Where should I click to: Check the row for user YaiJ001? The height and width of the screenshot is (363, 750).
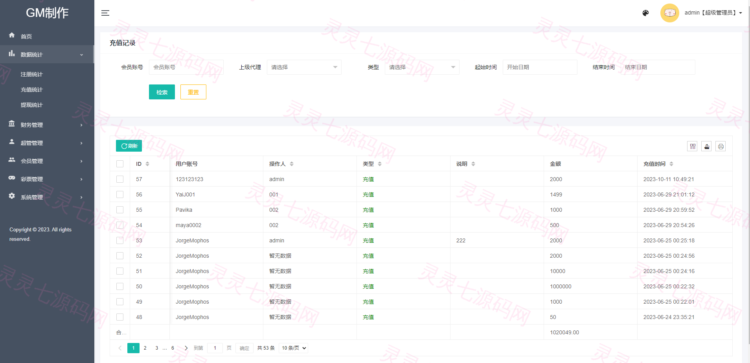coord(120,194)
